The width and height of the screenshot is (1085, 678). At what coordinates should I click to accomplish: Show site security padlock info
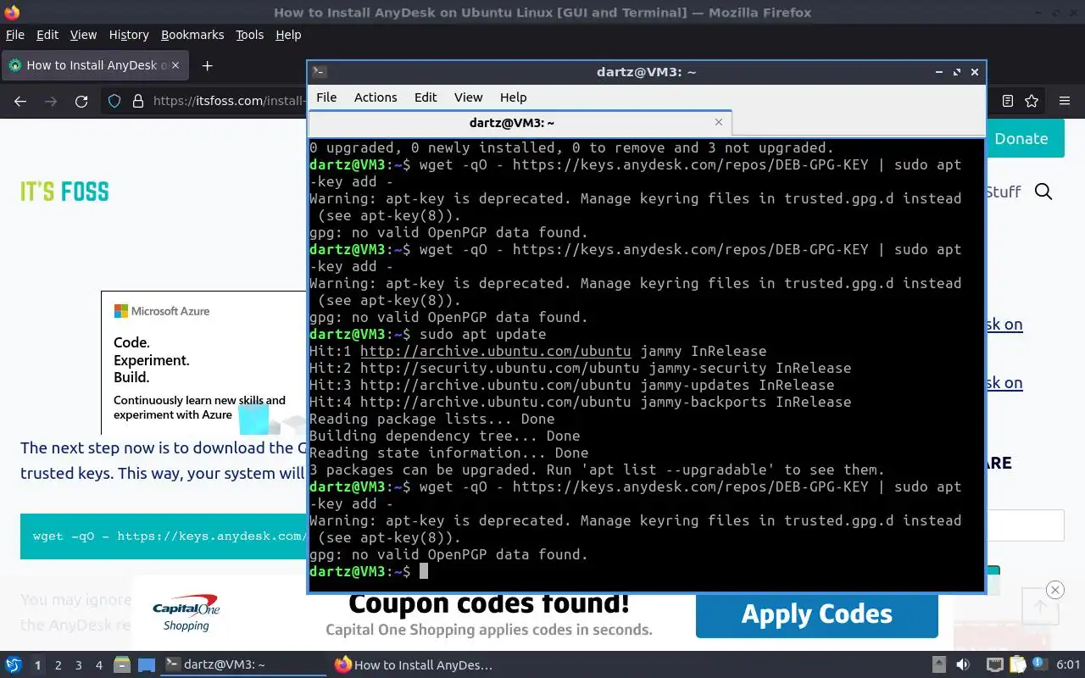tap(138, 101)
